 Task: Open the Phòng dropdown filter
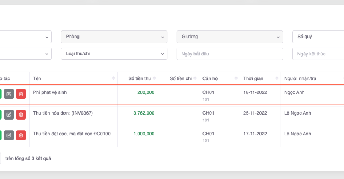tap(114, 37)
